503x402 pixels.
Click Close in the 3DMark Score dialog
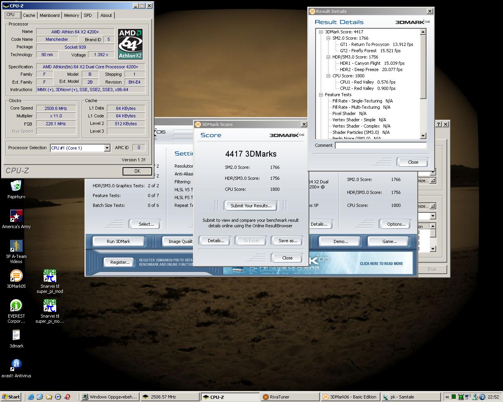(287, 258)
